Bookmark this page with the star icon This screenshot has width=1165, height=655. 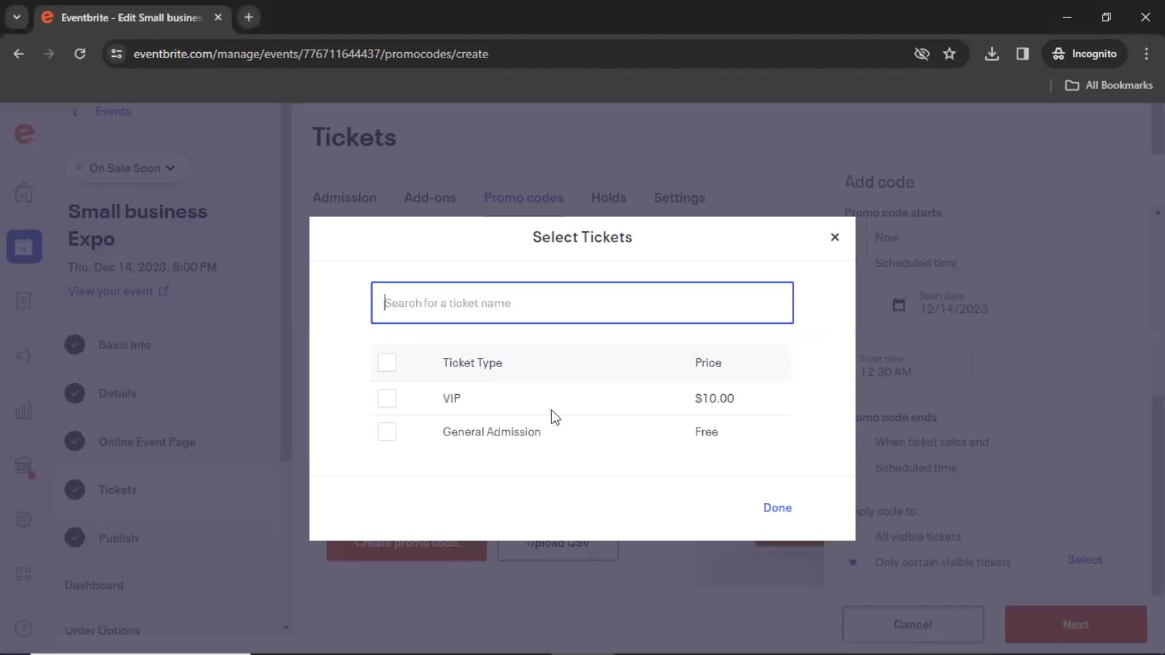(950, 54)
